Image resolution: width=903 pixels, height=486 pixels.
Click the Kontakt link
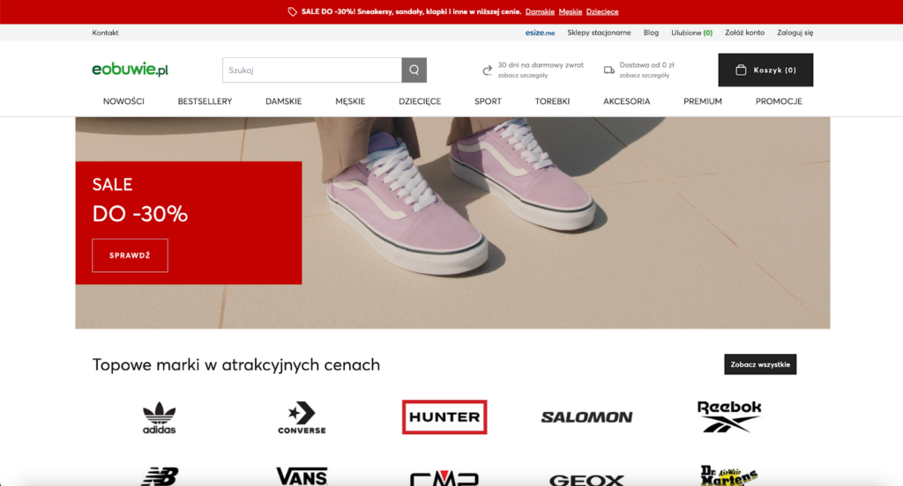(106, 33)
